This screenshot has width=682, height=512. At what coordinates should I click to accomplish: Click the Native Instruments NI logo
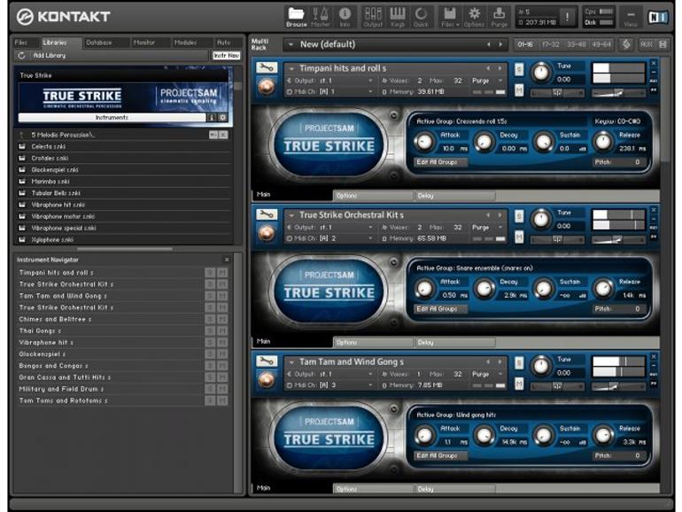(x=657, y=17)
